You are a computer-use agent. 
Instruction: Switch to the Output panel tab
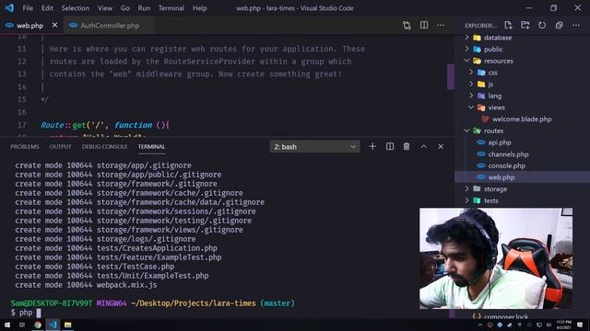tap(60, 146)
